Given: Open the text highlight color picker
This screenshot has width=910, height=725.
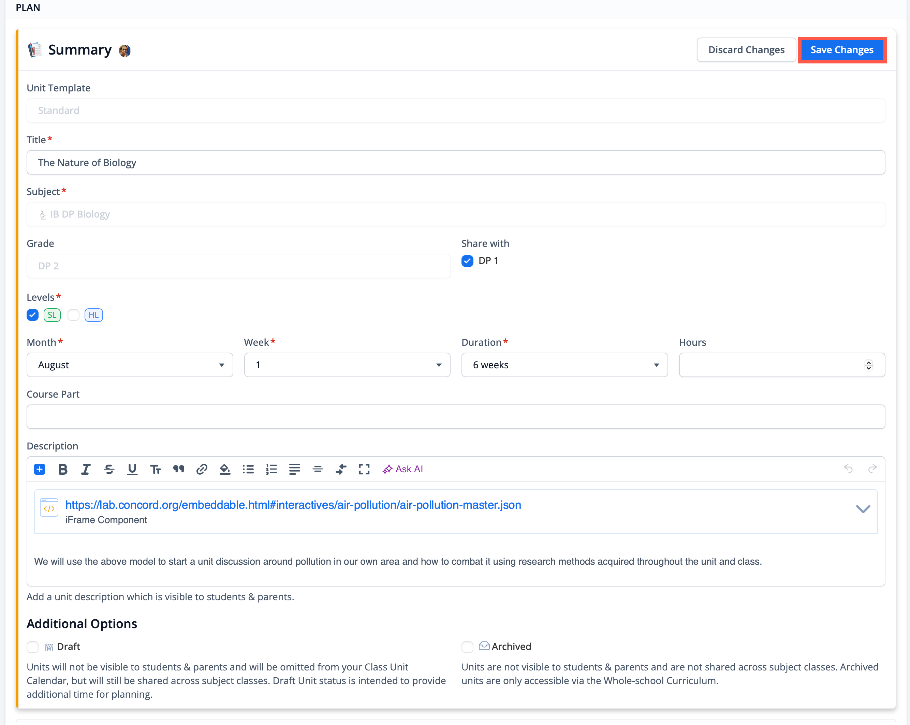Looking at the screenshot, I should pos(225,469).
